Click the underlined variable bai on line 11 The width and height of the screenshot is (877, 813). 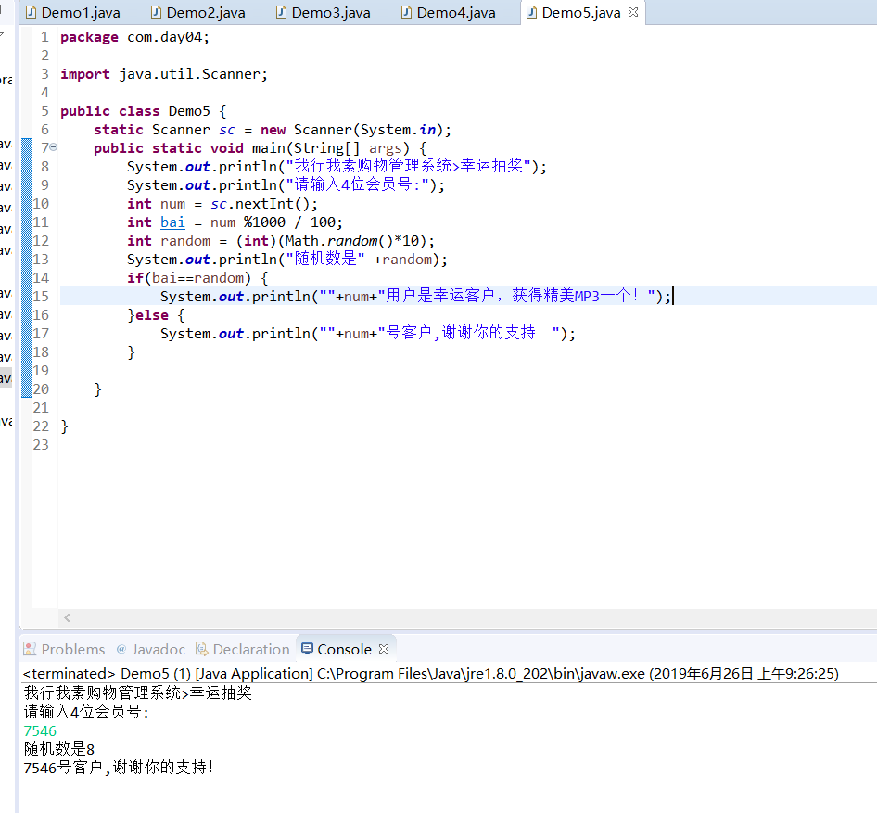[x=172, y=222]
